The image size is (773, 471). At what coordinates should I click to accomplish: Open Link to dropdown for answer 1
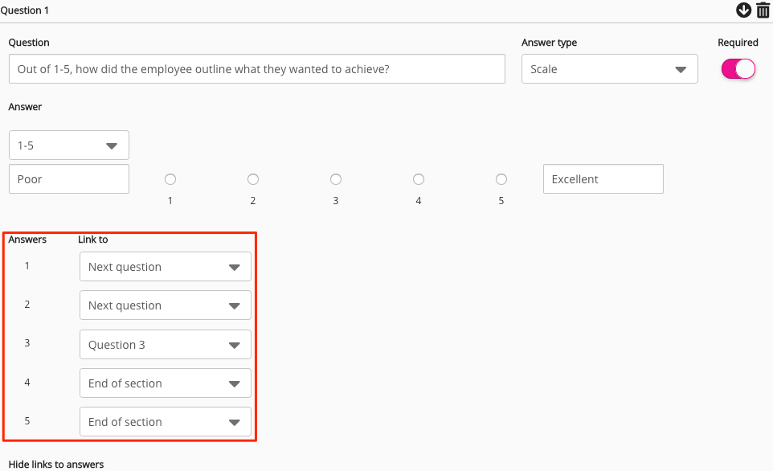click(x=165, y=267)
